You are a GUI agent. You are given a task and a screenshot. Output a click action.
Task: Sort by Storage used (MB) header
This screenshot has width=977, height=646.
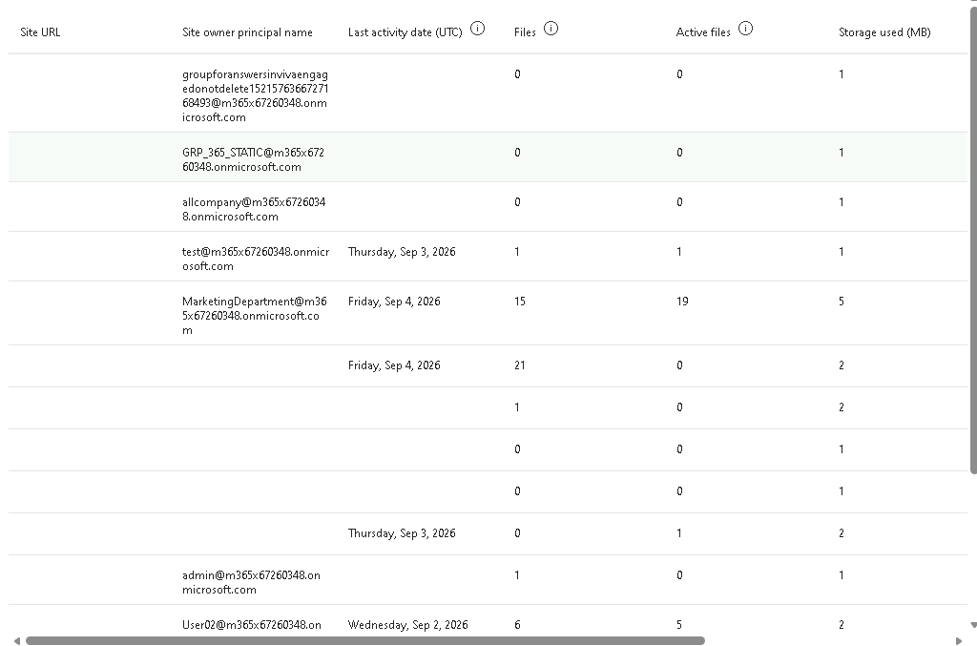tap(884, 32)
